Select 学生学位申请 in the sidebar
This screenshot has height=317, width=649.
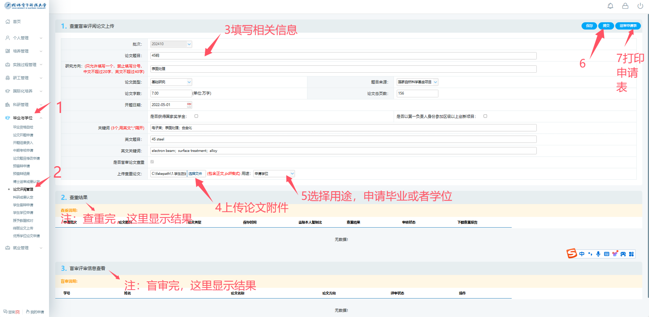point(23,213)
